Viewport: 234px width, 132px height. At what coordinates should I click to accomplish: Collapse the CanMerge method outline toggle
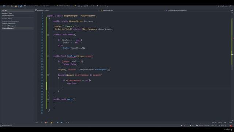point(48,56)
